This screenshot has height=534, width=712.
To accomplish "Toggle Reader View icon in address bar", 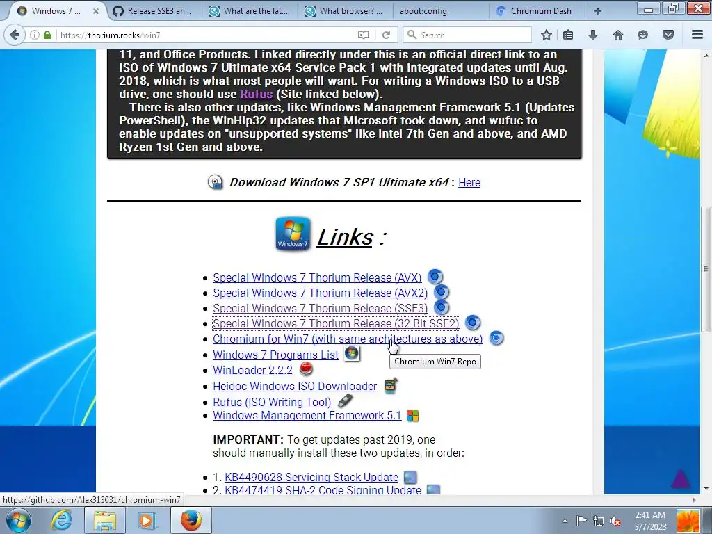I will click(363, 35).
